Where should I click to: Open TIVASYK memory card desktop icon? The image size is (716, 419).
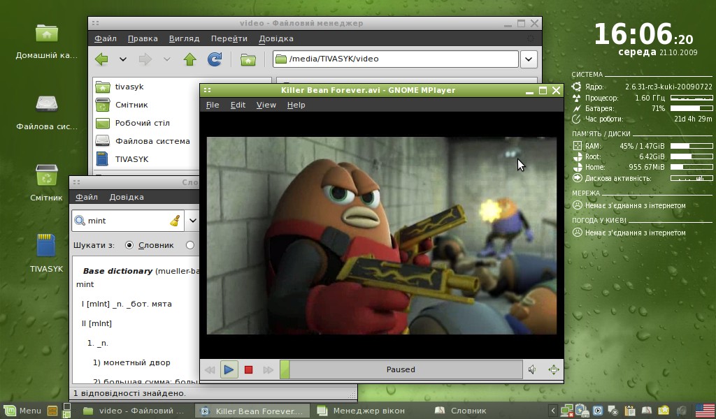coord(47,254)
